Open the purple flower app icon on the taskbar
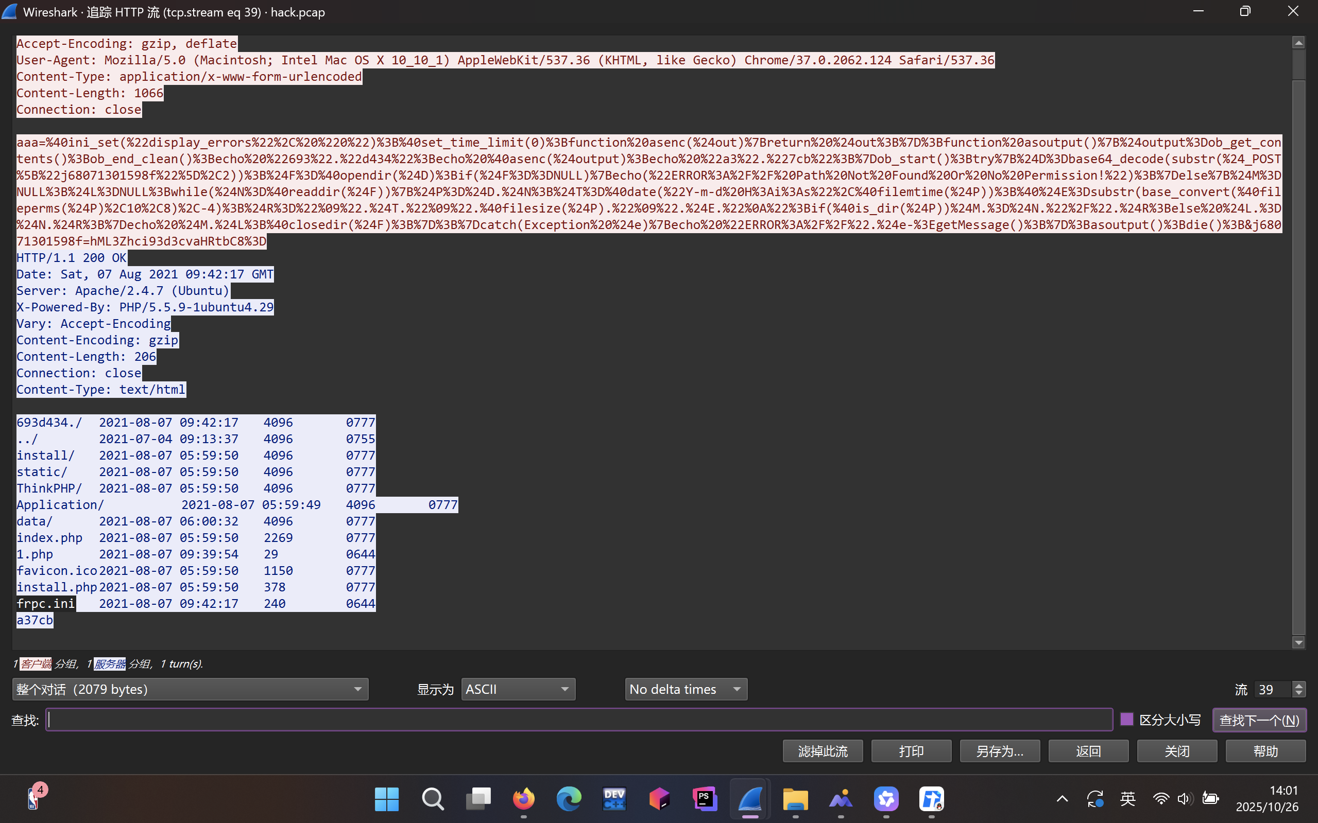 [x=886, y=799]
